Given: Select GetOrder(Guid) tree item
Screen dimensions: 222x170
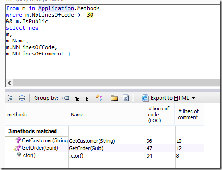Looking at the screenshot, I should point(40,148).
